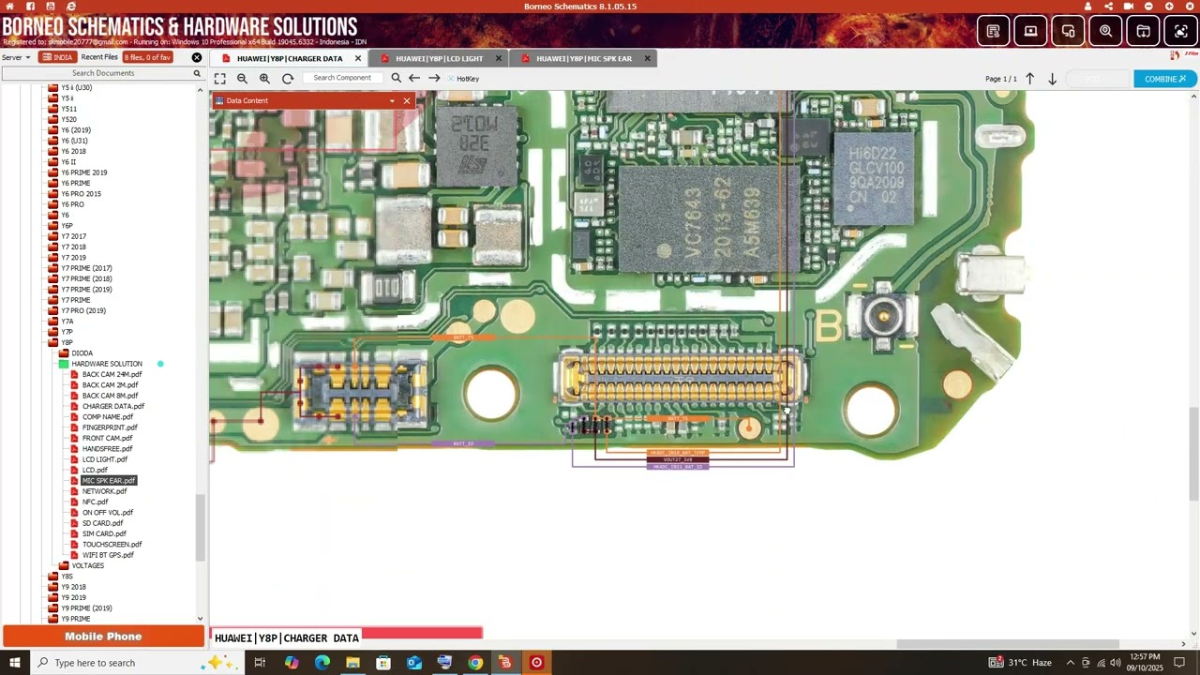
Task: Go back with the left arrow
Action: [x=414, y=78]
